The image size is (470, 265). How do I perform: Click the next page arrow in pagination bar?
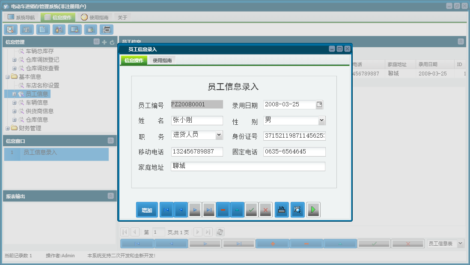pos(197,232)
